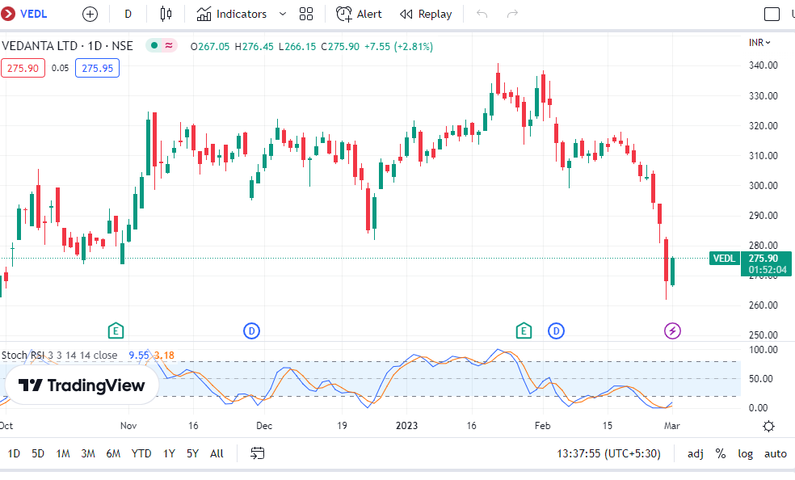Select the Stoch RSI indicator legend
The height and width of the screenshot is (480, 795).
(59, 356)
